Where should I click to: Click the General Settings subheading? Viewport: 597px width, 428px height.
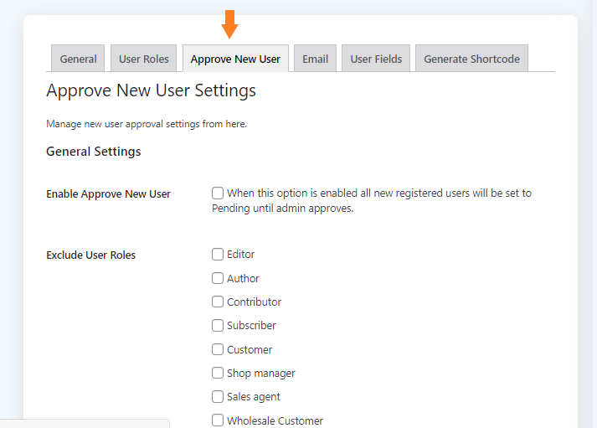93,152
